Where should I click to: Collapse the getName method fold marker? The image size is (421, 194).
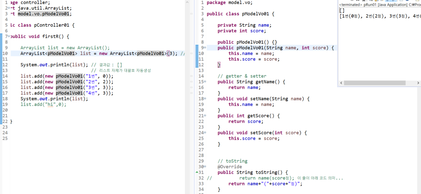click(205, 82)
